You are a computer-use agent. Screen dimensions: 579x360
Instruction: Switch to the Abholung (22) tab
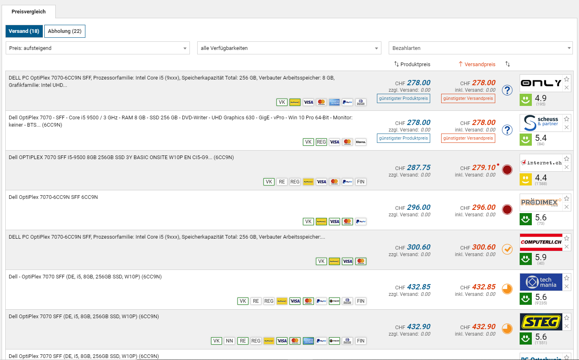coord(65,31)
